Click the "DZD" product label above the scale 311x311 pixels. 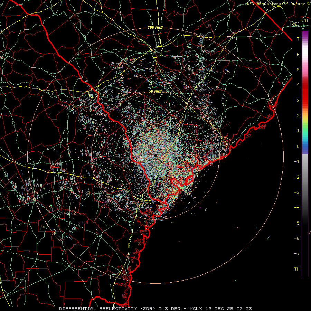pyautogui.click(x=304, y=21)
